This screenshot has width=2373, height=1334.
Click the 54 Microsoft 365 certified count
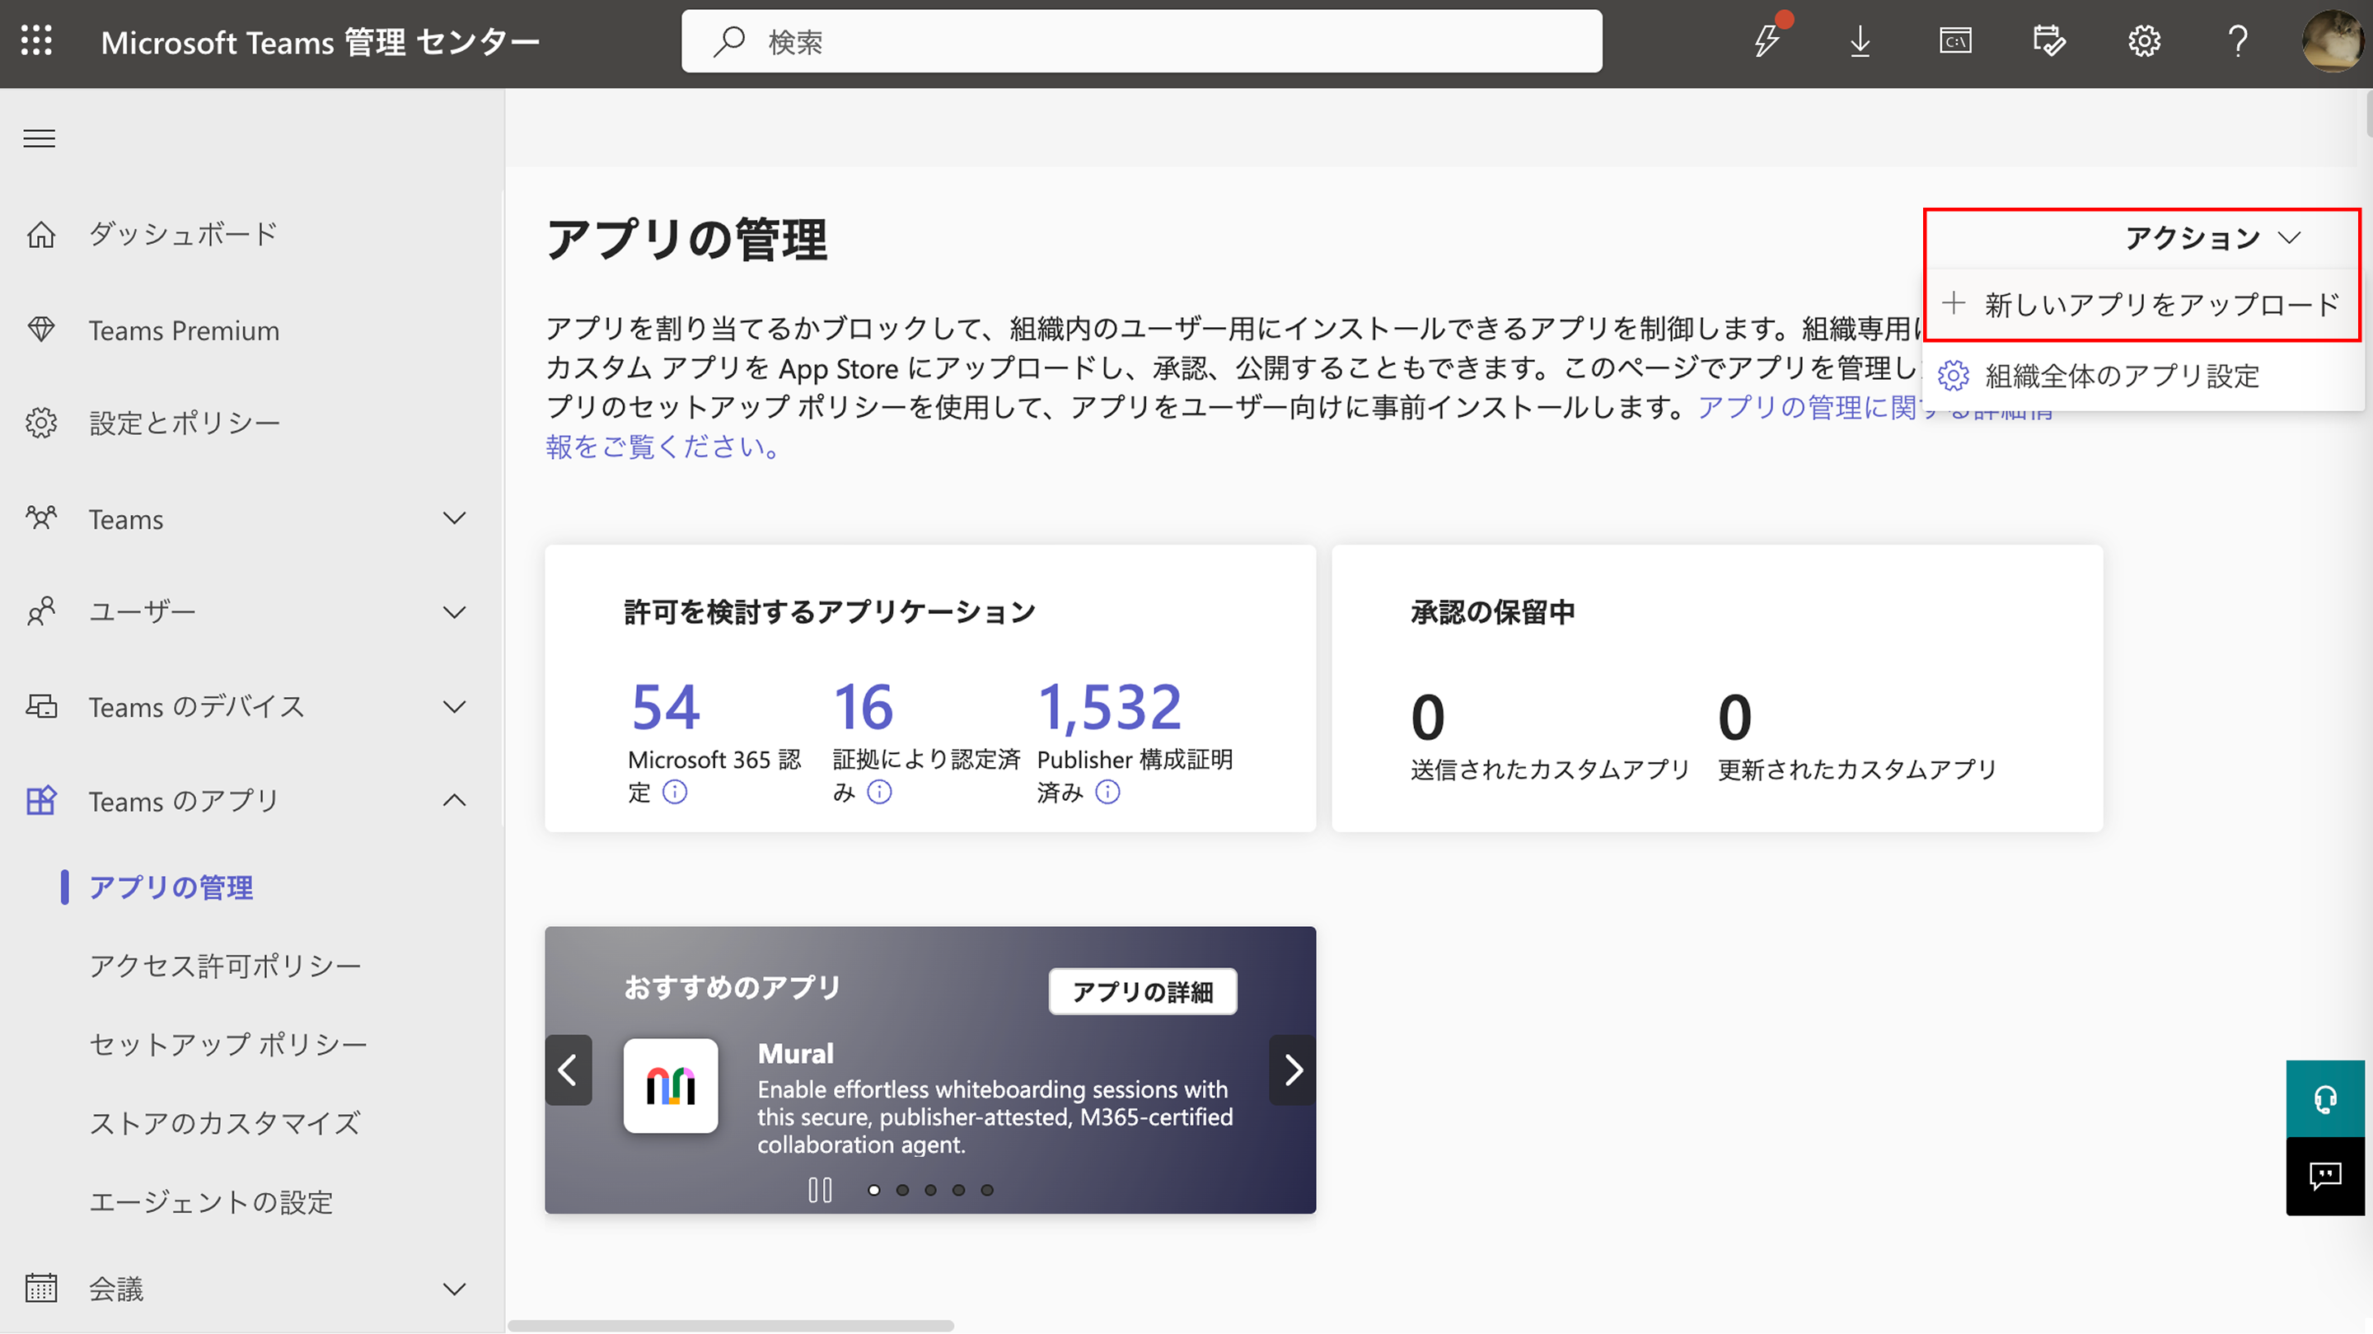[x=665, y=708]
